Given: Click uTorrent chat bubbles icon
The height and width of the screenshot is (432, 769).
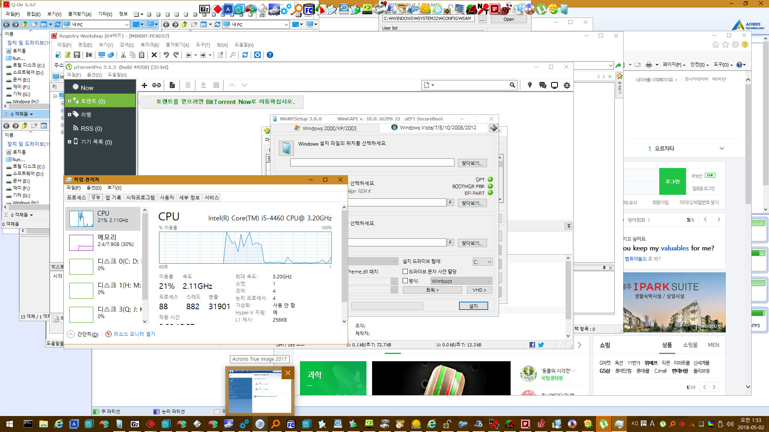Looking at the screenshot, I should (543, 85).
